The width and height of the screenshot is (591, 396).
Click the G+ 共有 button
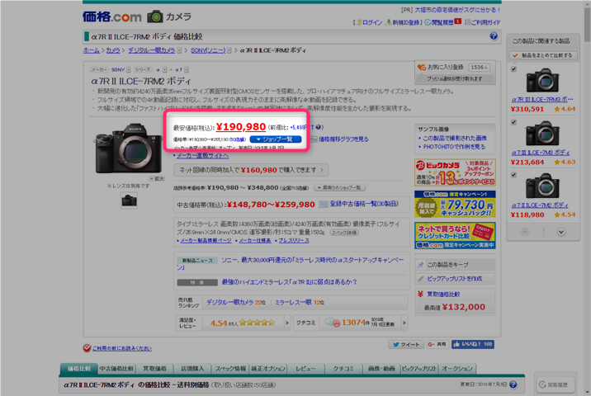click(x=437, y=344)
